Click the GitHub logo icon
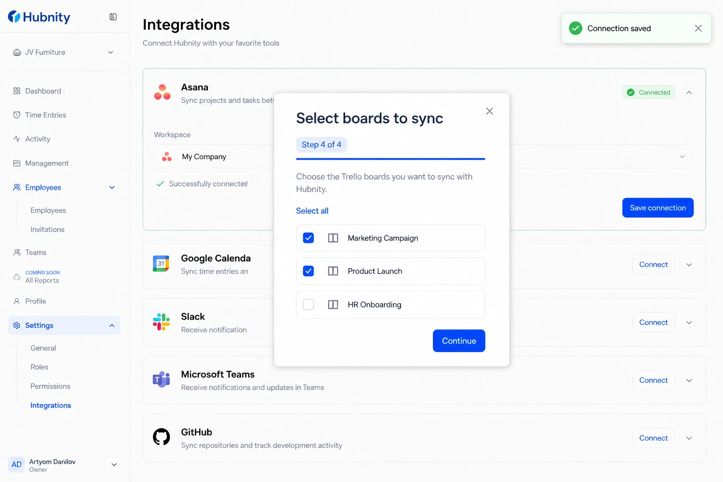Viewport: 723px width, 482px height. (161, 437)
